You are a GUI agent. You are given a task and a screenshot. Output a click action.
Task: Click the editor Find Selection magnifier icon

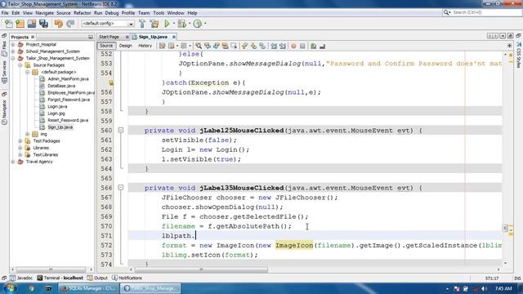click(x=199, y=46)
